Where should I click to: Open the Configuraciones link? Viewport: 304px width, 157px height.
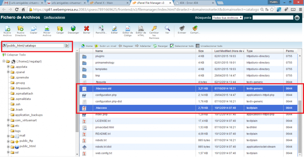click(x=54, y=17)
